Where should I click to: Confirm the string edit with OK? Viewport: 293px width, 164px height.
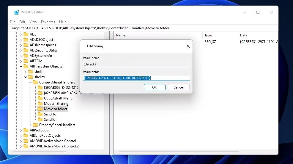(x=155, y=87)
